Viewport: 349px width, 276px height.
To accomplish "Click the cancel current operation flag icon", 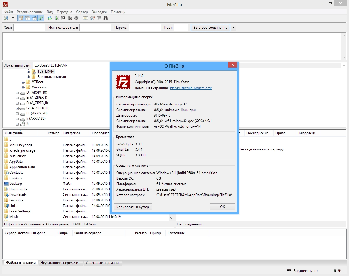I will [63, 18].
